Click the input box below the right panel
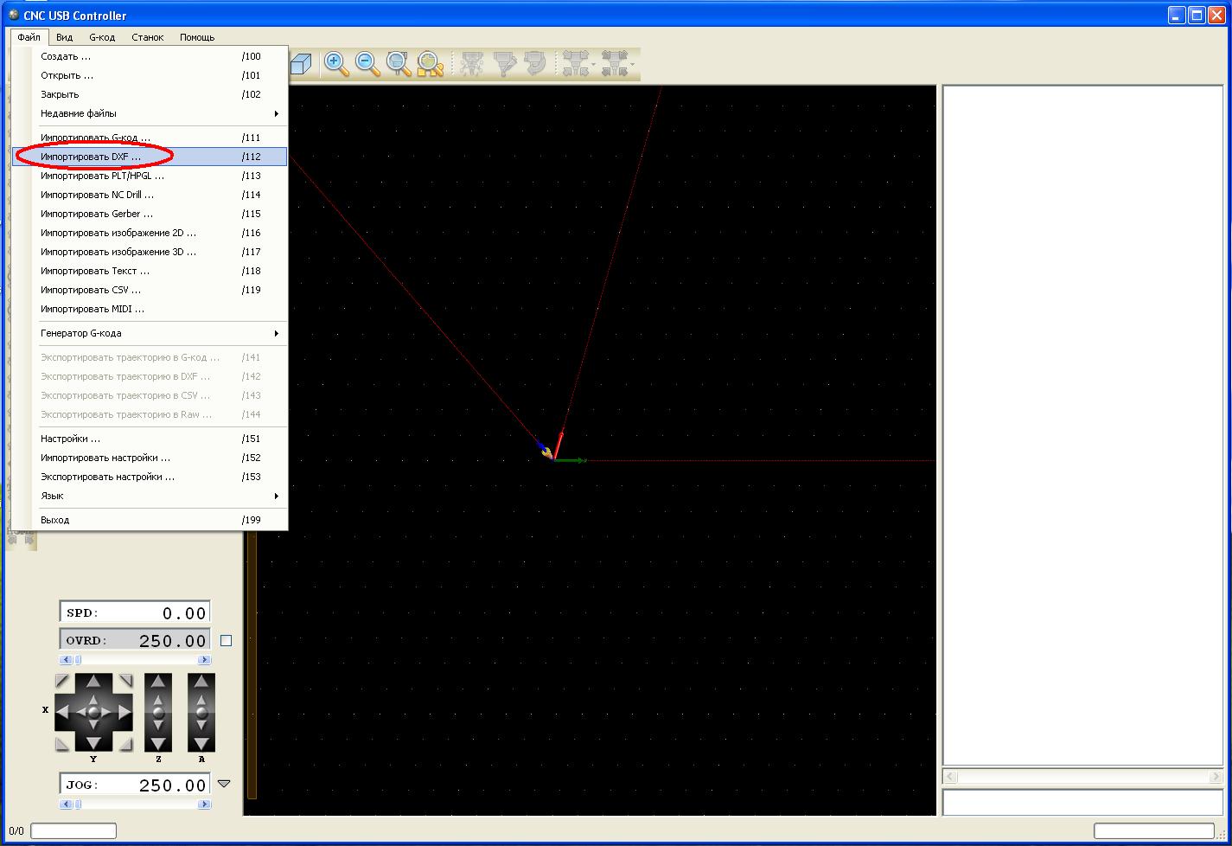The image size is (1232, 846). coord(1082,802)
